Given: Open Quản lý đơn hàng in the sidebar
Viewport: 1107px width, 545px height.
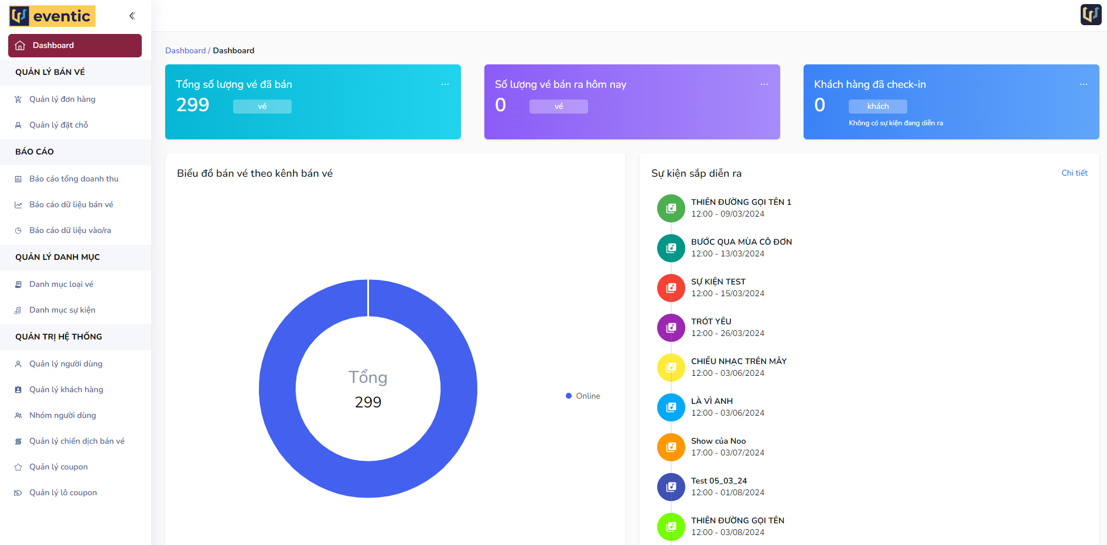Looking at the screenshot, I should coord(62,100).
